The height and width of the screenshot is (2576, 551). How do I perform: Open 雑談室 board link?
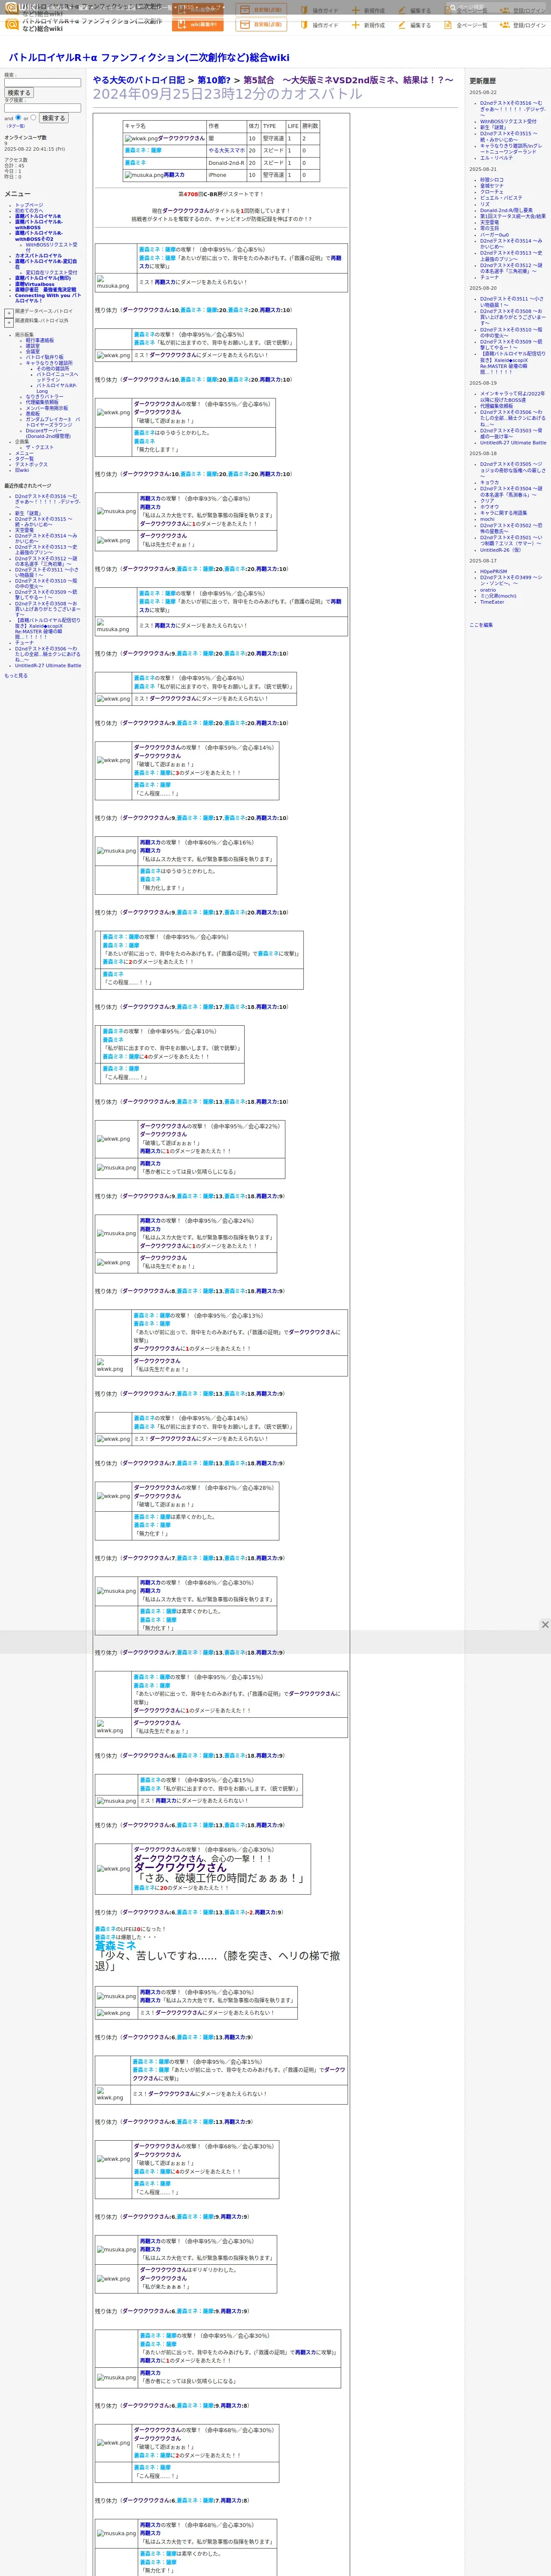[33, 346]
